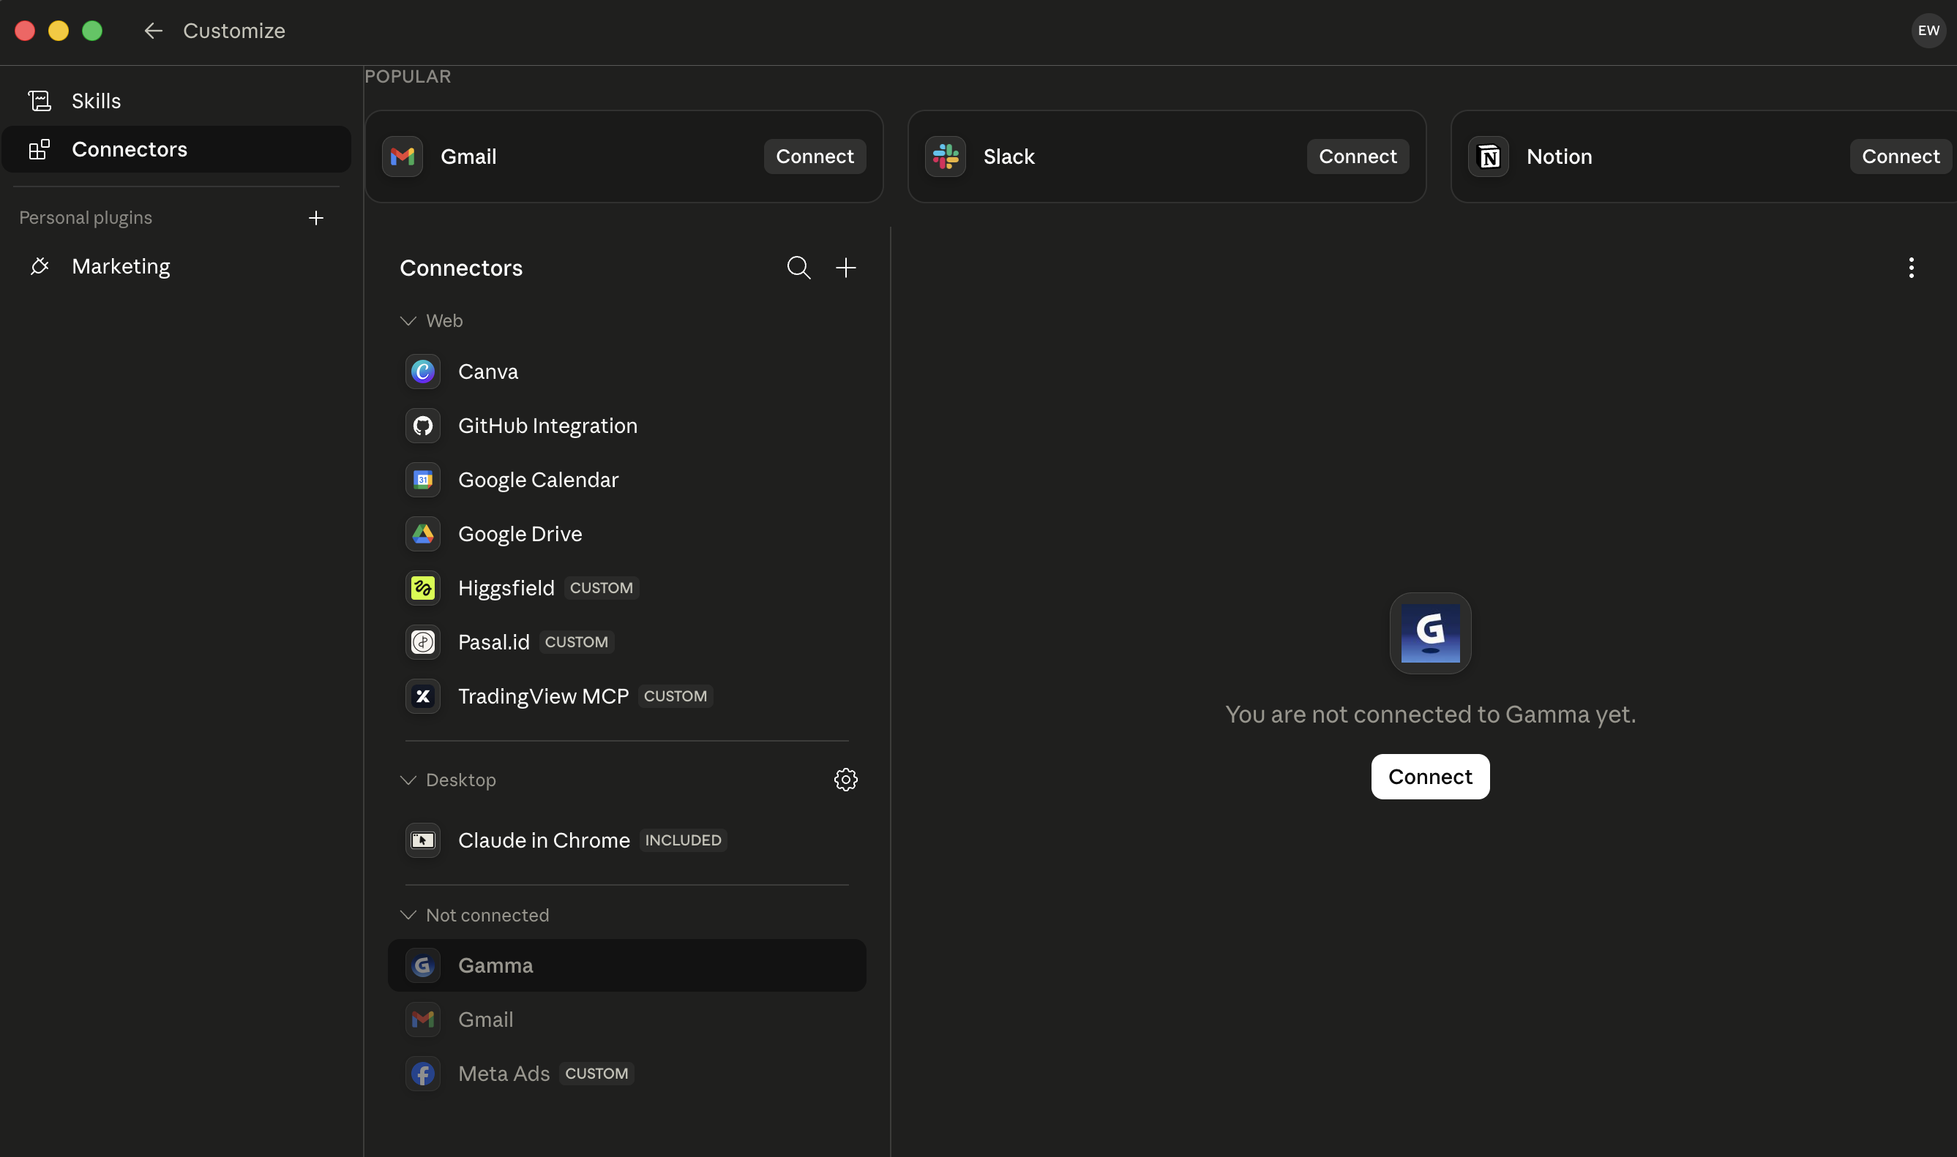Viewport: 1957px width, 1157px height.
Task: Select the Google Drive connector
Action: click(627, 534)
